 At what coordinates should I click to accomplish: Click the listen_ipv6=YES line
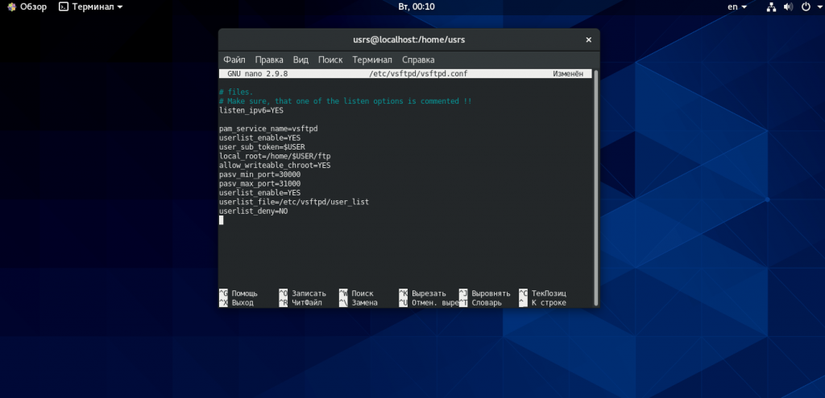251,110
